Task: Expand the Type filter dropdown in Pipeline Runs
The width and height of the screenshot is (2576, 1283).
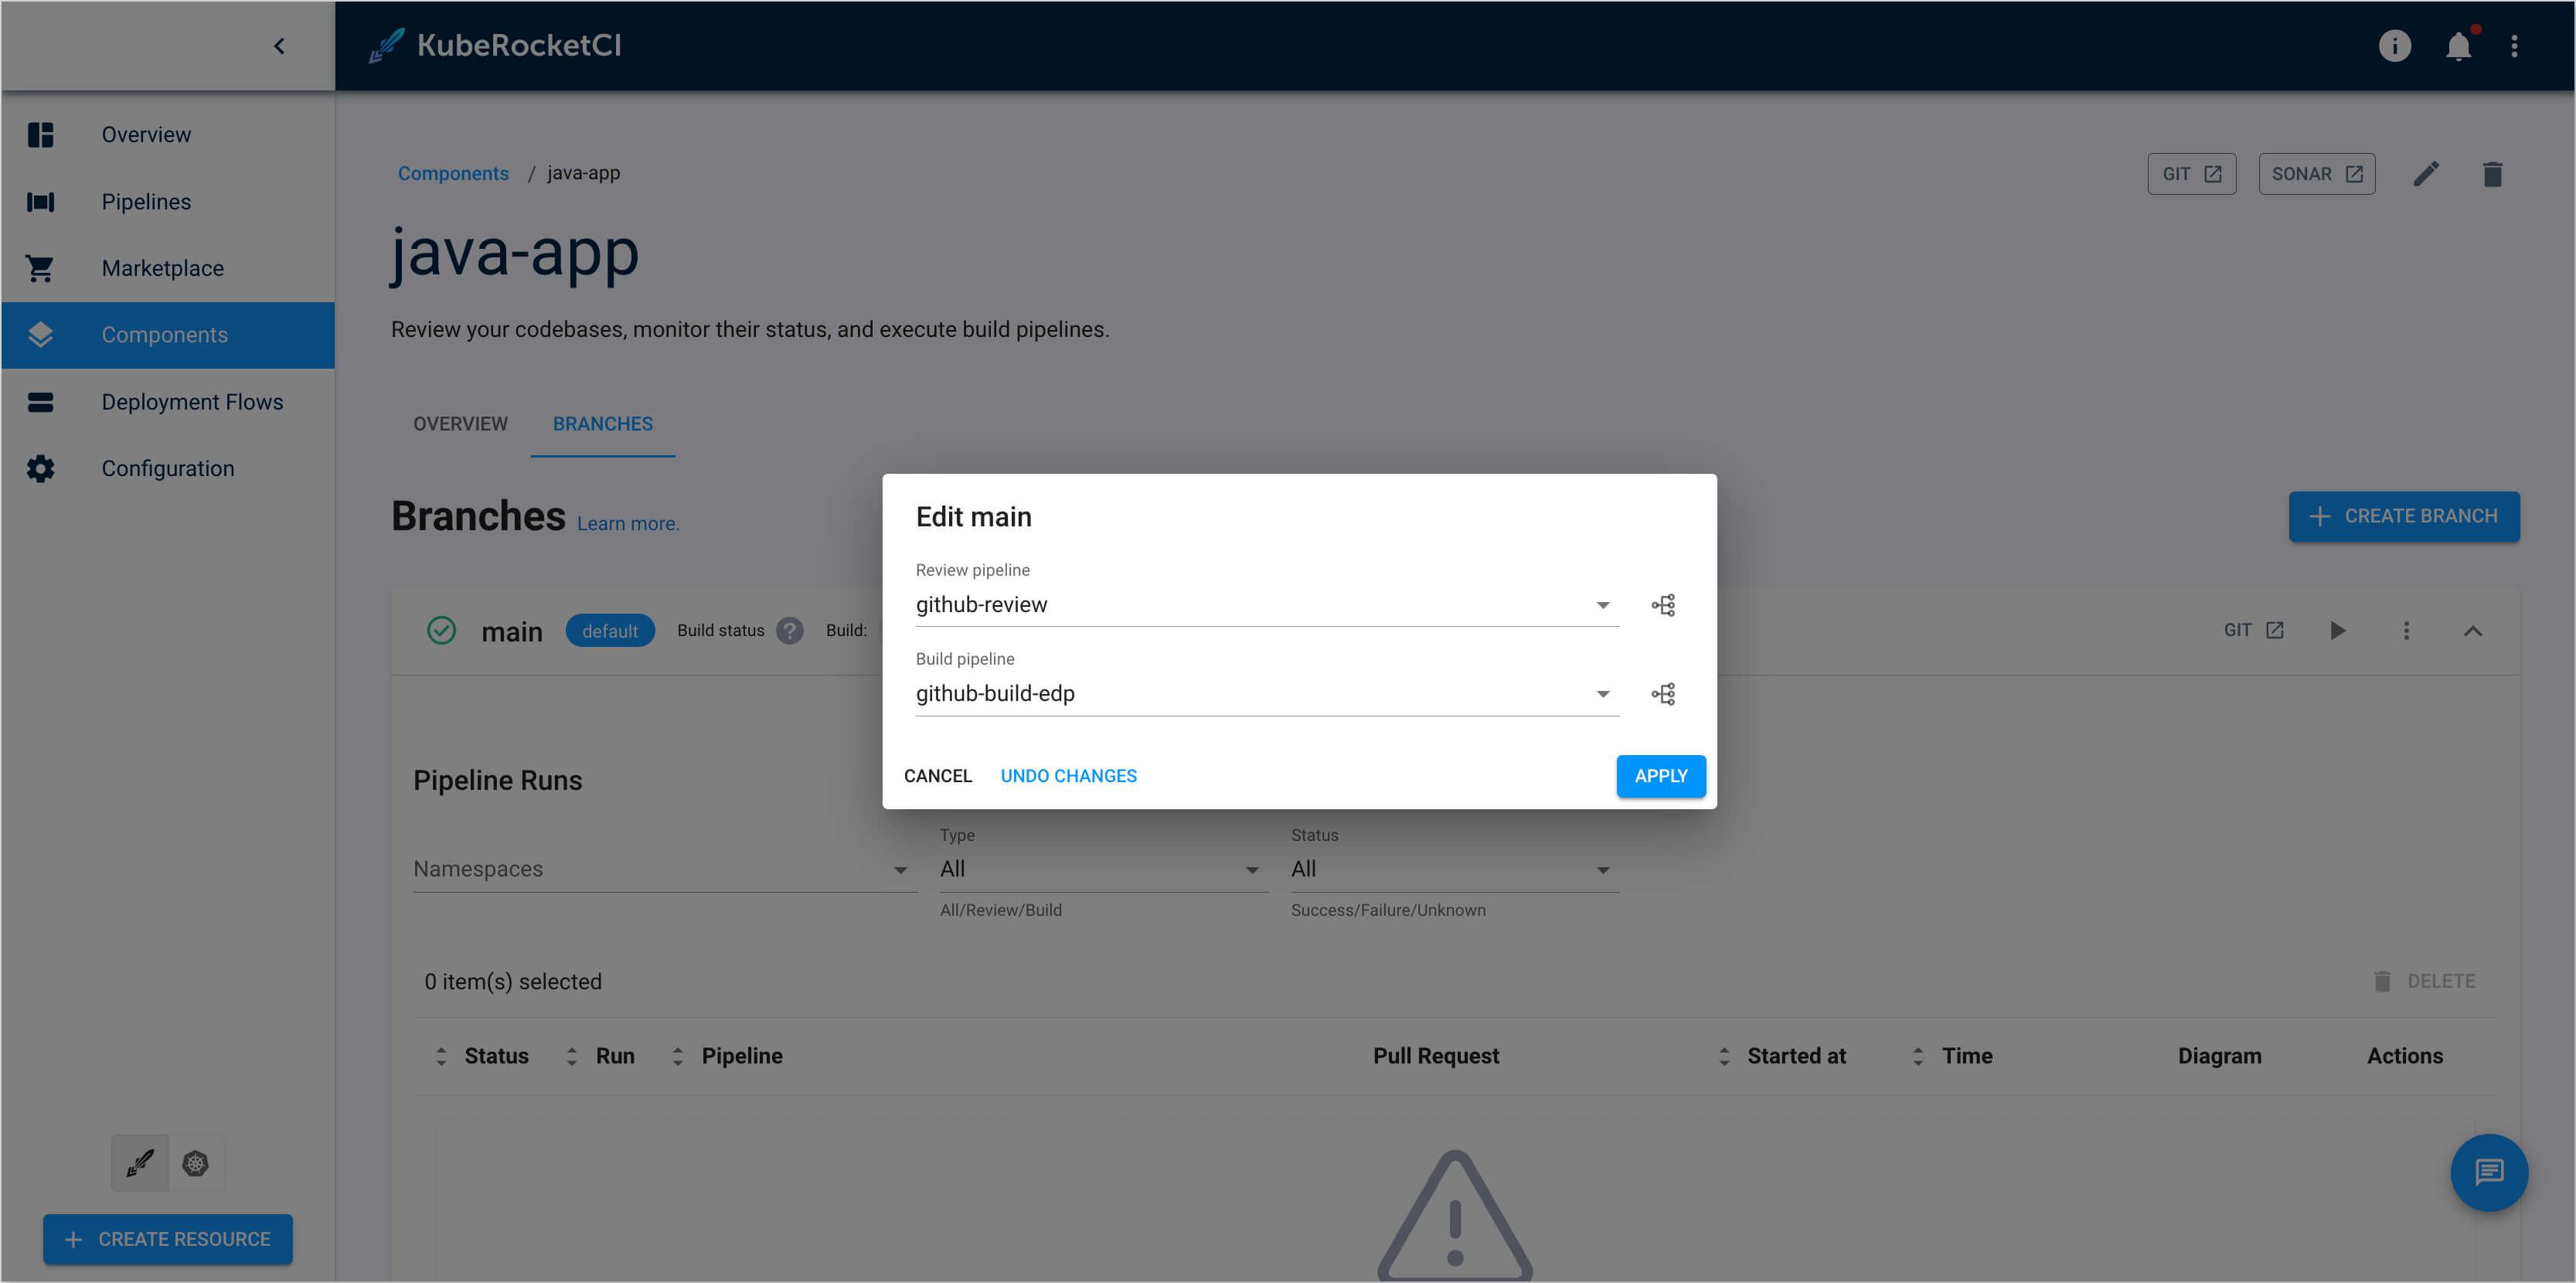Action: pyautogui.click(x=1252, y=869)
